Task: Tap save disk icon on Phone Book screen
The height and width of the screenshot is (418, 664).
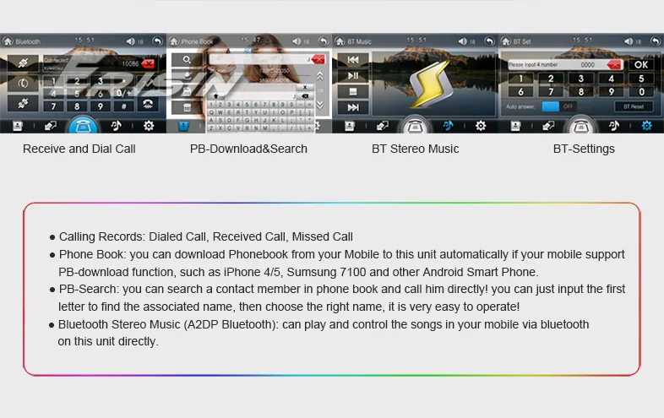Action: pos(187,91)
